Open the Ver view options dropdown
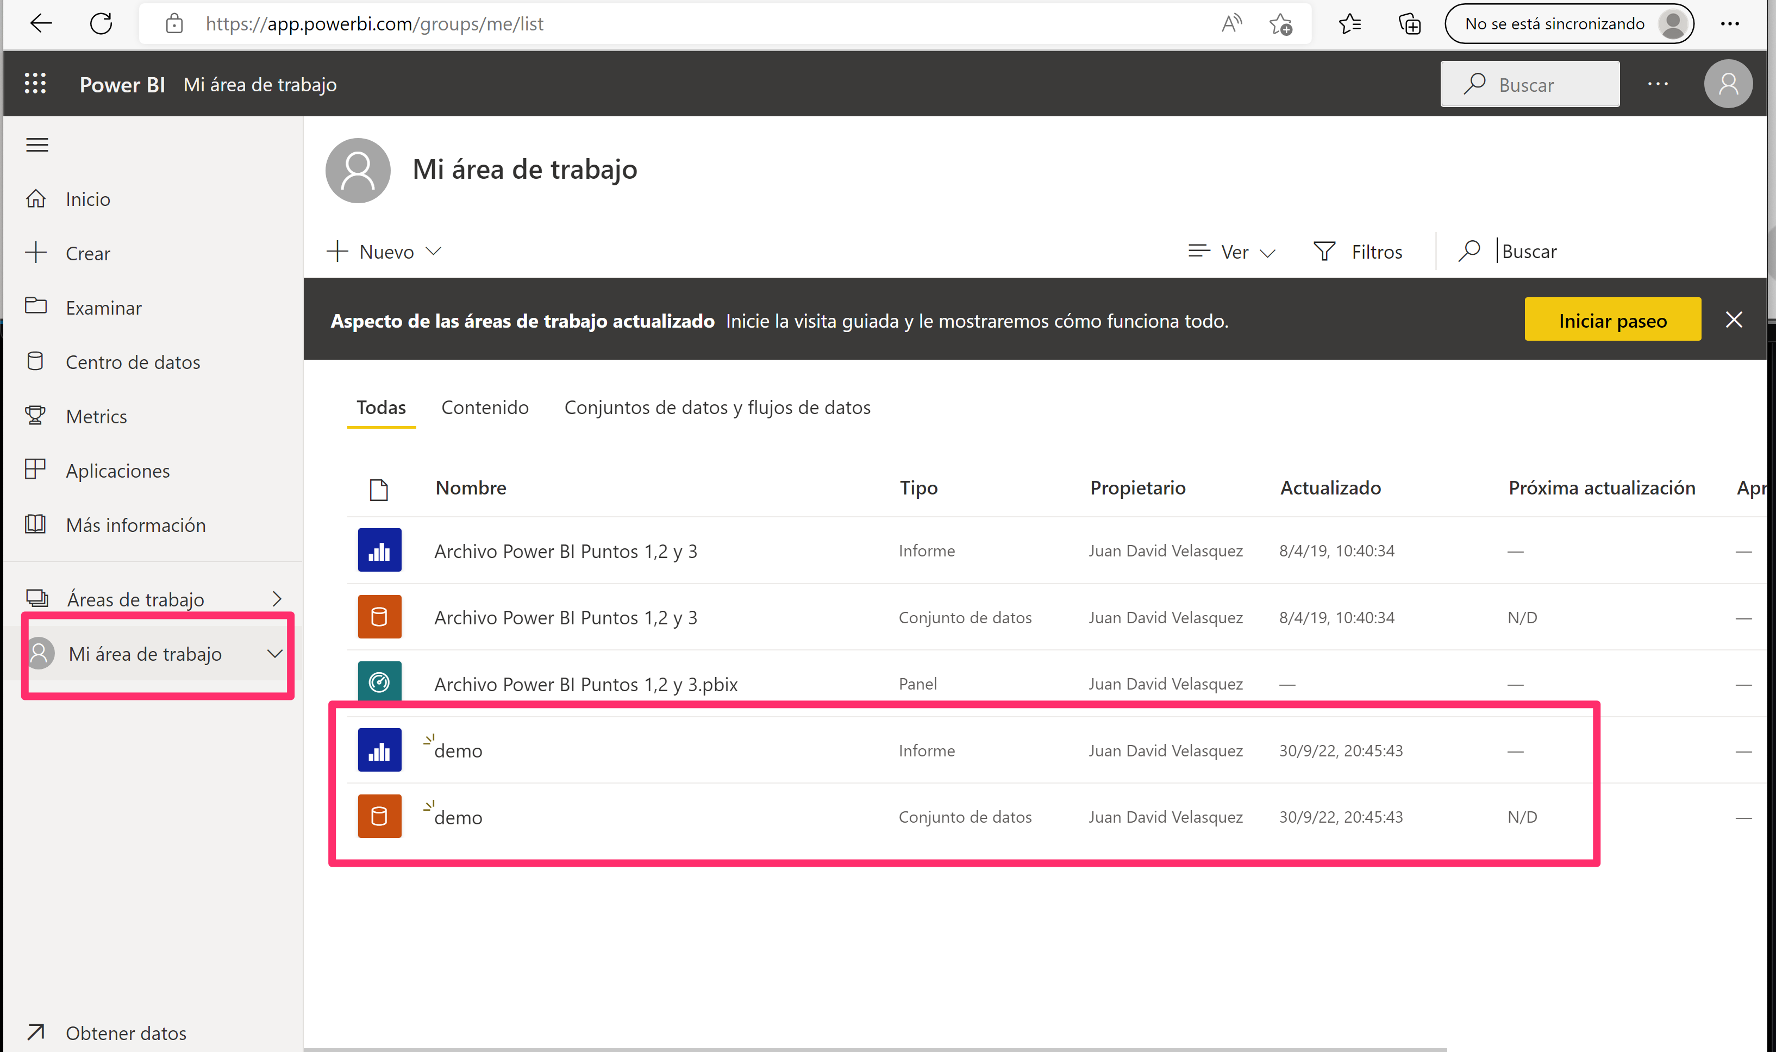 tap(1231, 252)
